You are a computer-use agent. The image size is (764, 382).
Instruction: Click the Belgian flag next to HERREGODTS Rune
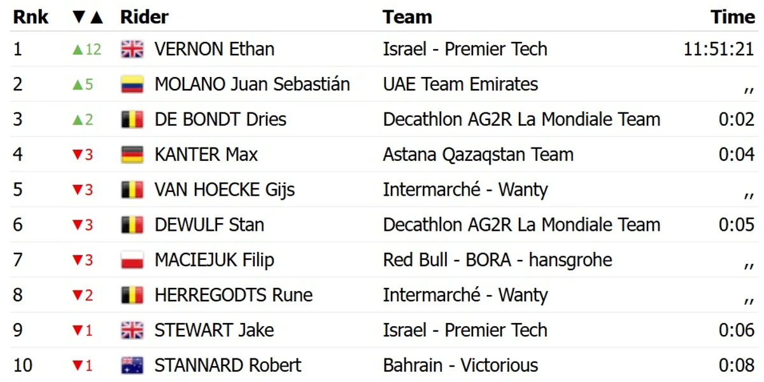pyautogui.click(x=132, y=295)
